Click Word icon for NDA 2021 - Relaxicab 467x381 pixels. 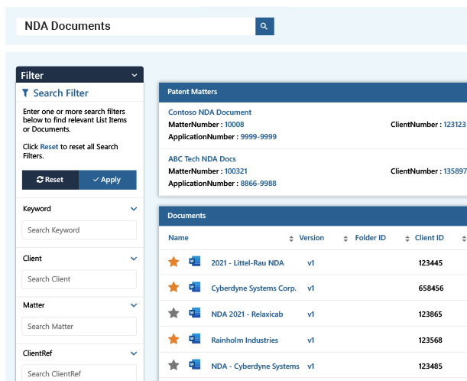click(195, 313)
